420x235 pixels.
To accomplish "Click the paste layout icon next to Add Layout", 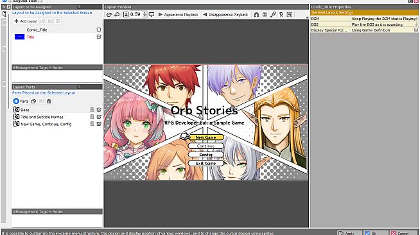I will pyautogui.click(x=50, y=21).
